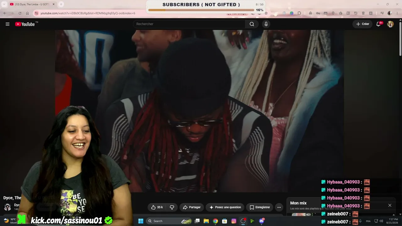Open the Dyce channel avatar
The image size is (402, 226).
click(x=8, y=207)
